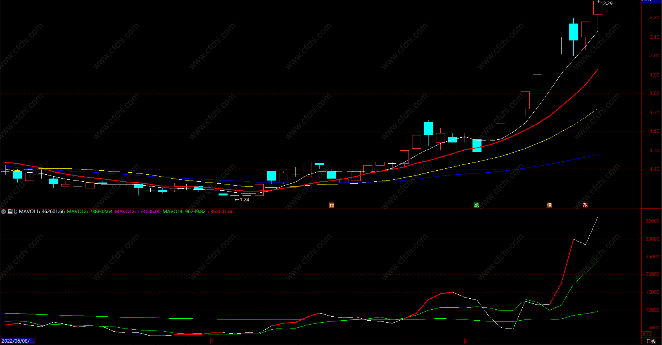Click the 35000 volume axis label
This screenshot has width=662, height=345.
653,221
